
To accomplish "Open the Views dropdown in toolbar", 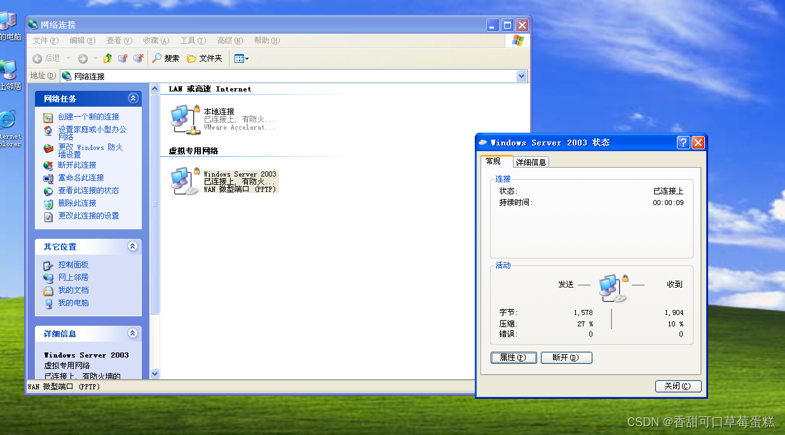I will 242,58.
